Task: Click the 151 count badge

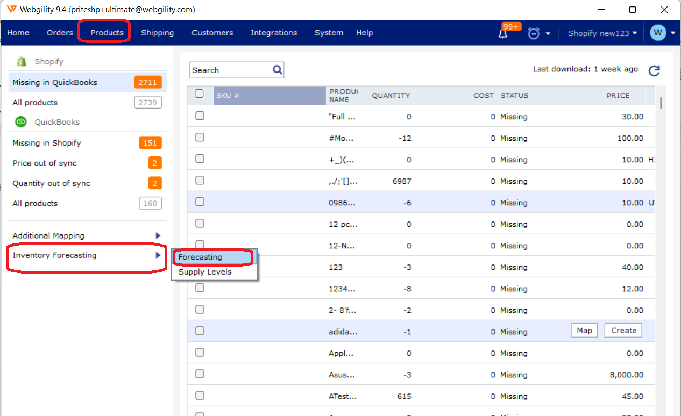Action: click(150, 143)
